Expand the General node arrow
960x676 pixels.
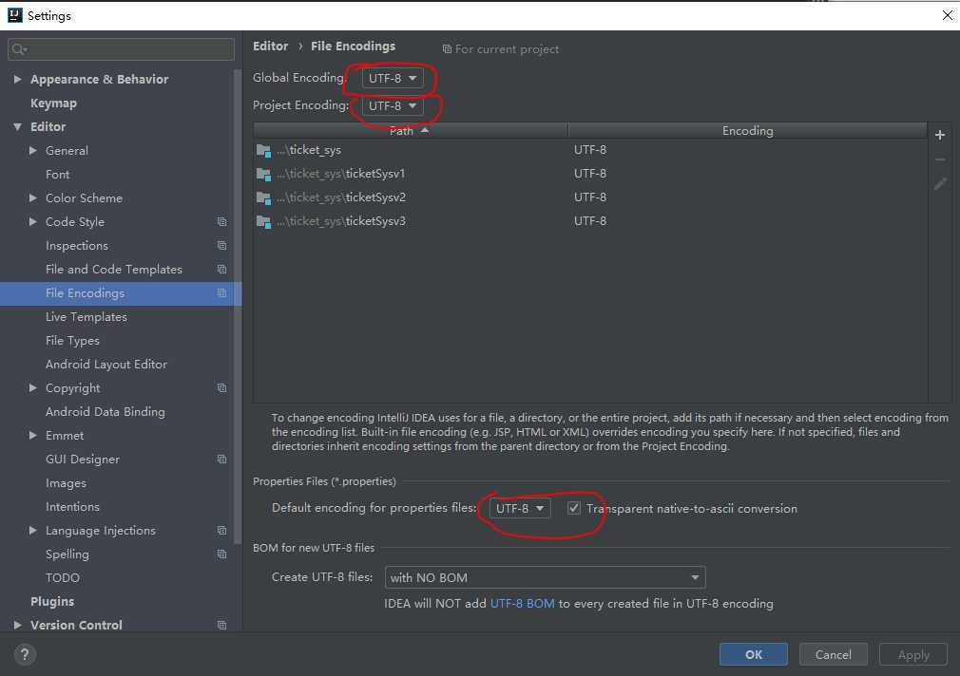pos(33,151)
